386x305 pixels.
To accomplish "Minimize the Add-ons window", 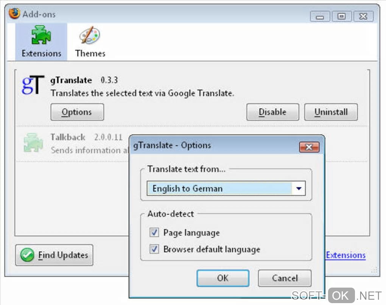I will pos(320,17).
